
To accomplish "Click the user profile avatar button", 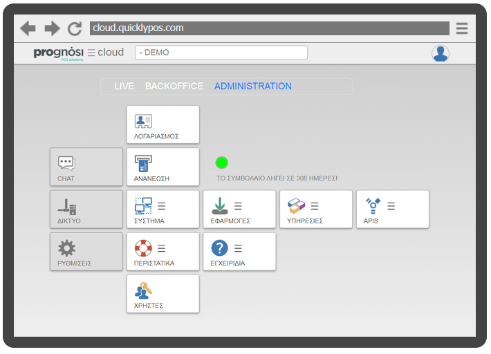I will pos(441,53).
